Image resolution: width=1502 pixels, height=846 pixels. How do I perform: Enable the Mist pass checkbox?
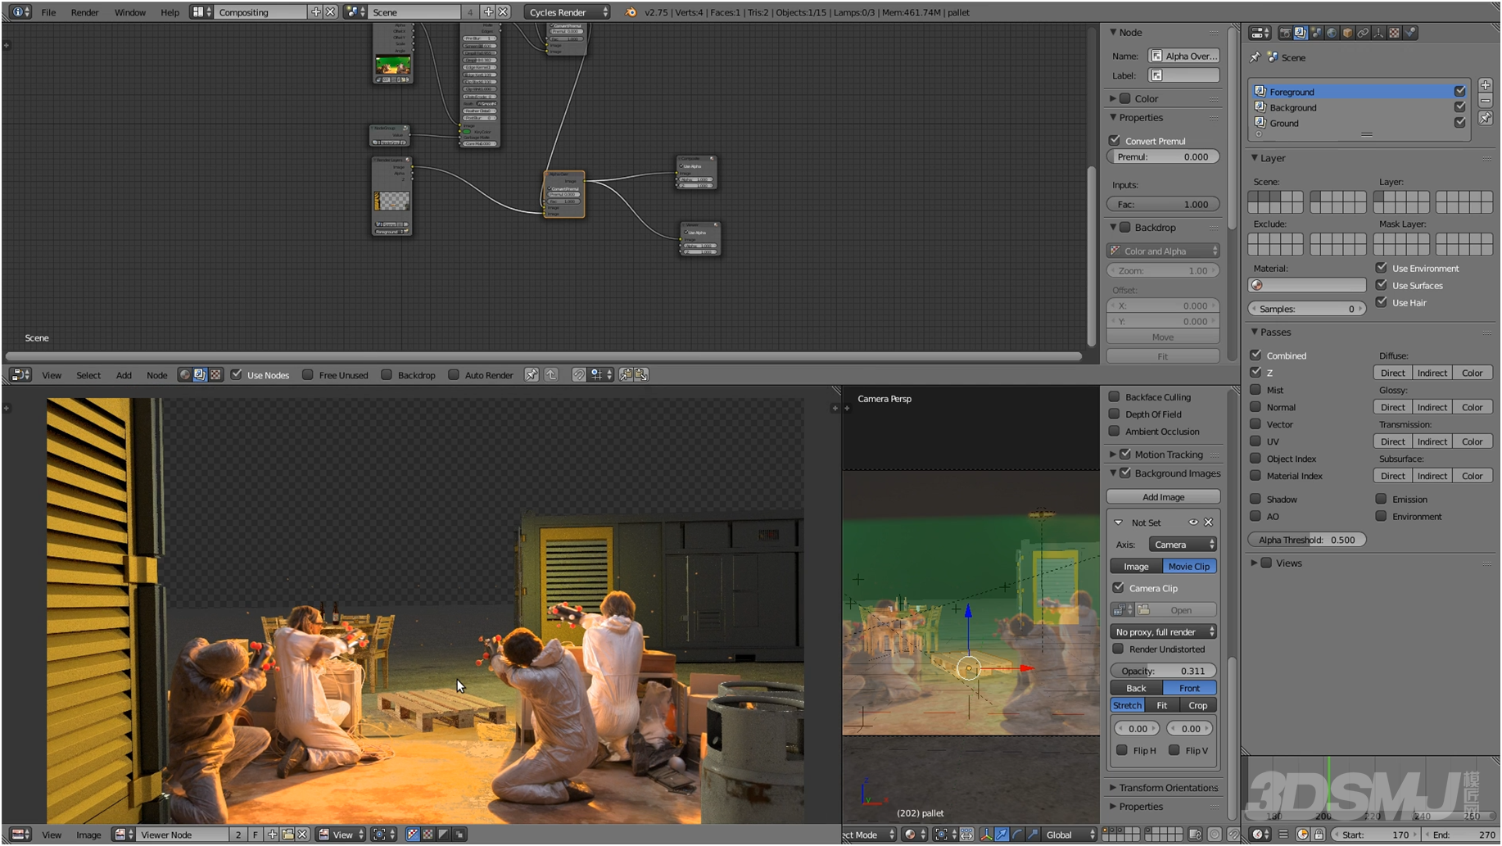(1255, 390)
